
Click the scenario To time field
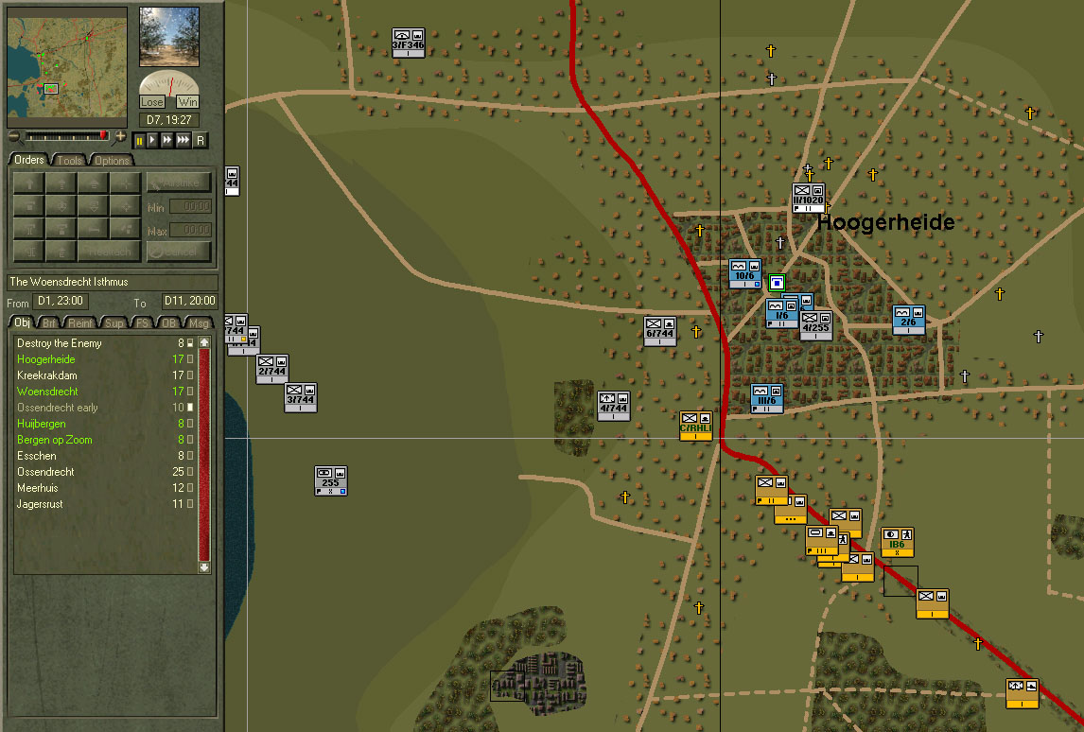click(189, 302)
